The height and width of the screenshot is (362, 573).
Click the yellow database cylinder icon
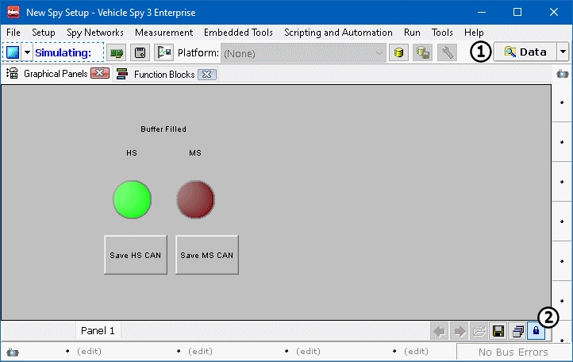pos(400,52)
